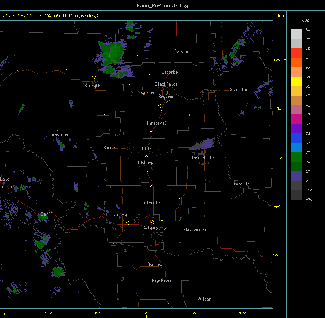Click the bright green 30-20 dBZ swatch

pos(296,157)
